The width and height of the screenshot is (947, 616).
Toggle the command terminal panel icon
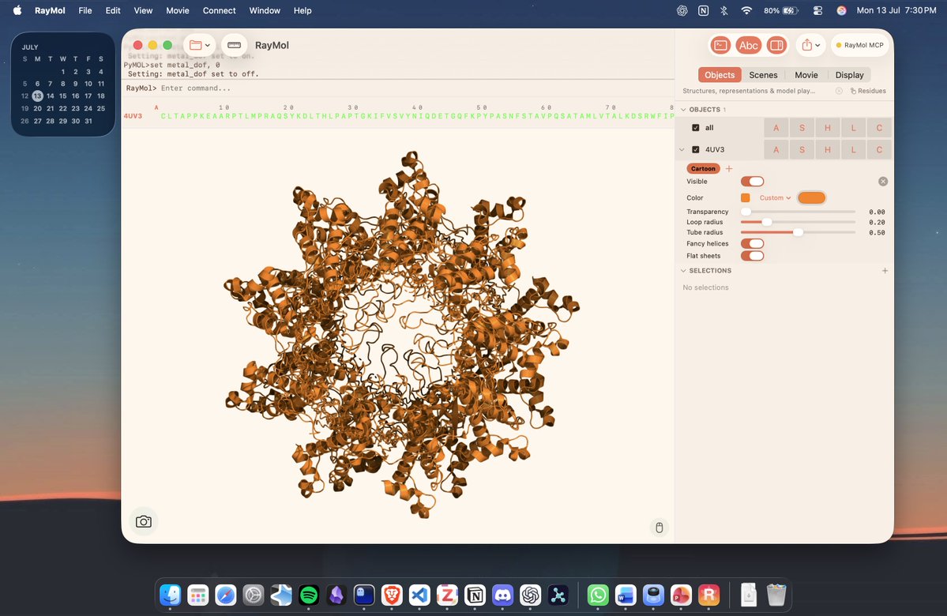pos(720,45)
